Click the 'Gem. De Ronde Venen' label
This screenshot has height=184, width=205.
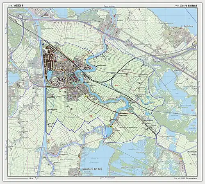coord(6,150)
